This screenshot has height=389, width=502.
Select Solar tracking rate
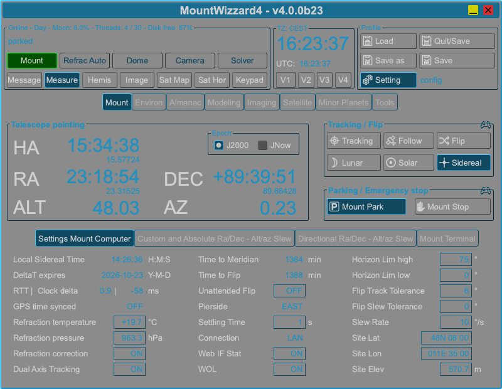pyautogui.click(x=409, y=163)
